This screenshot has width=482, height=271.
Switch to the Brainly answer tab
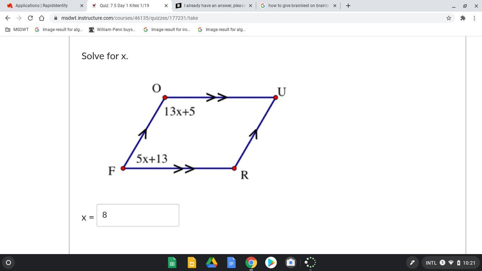point(211,6)
